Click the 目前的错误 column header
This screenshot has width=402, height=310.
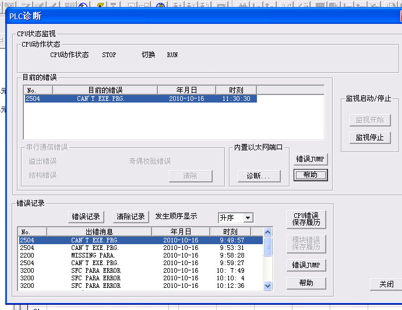point(105,90)
